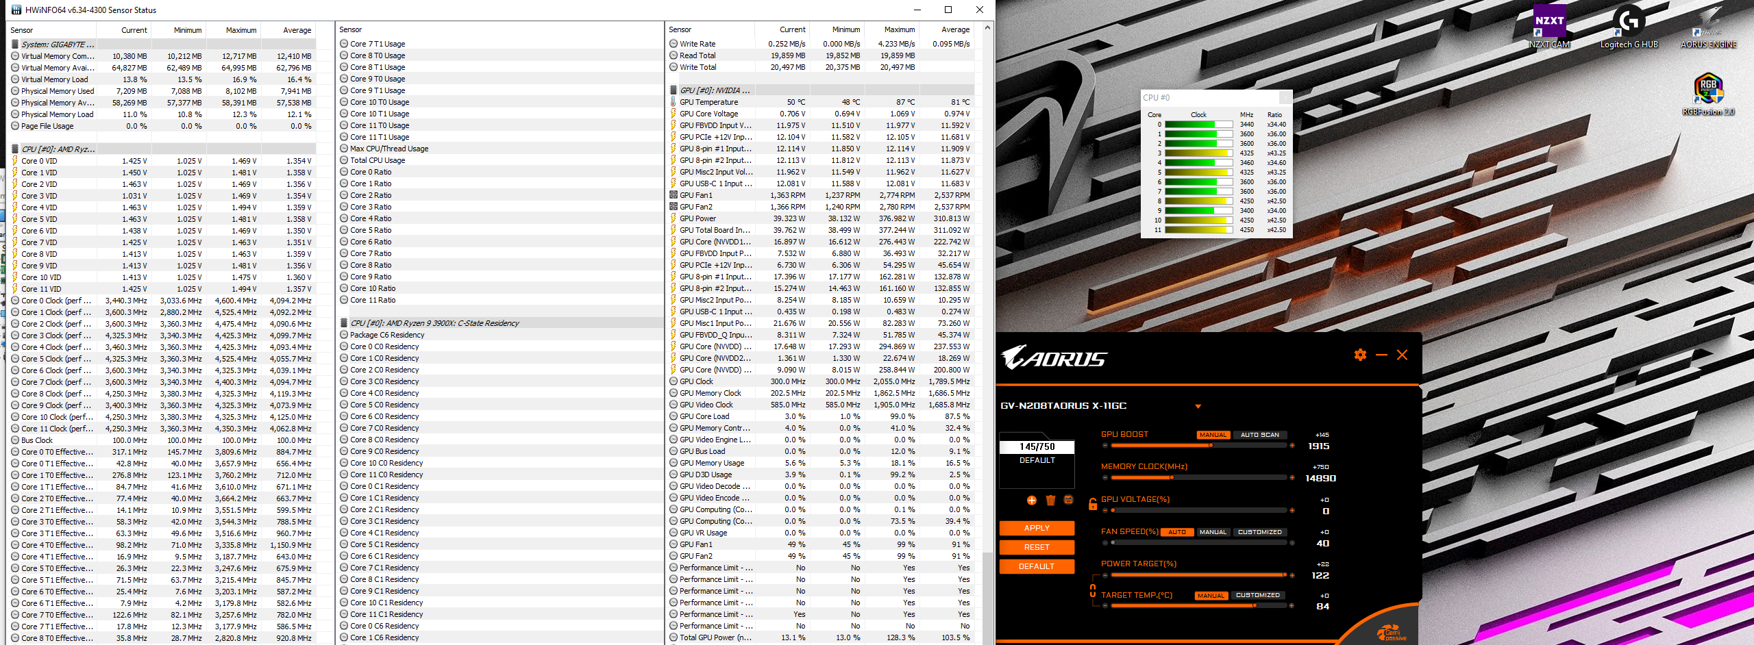
Task: Set Fan Speed to AUTO mode
Action: coord(1177,532)
